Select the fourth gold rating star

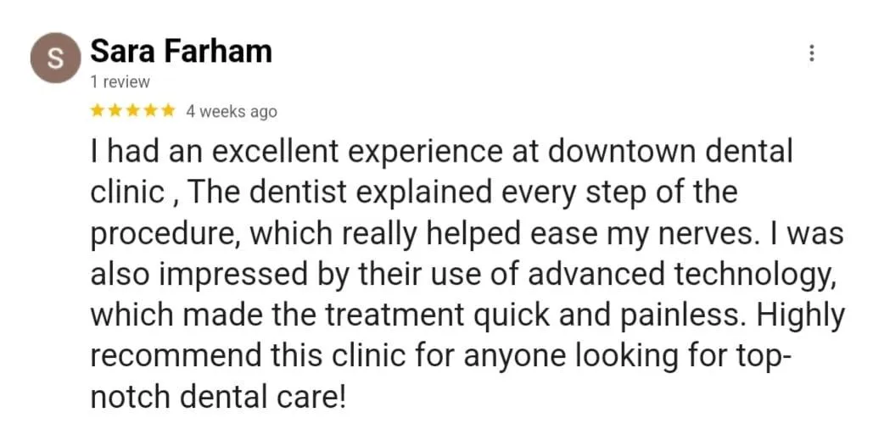(150, 111)
